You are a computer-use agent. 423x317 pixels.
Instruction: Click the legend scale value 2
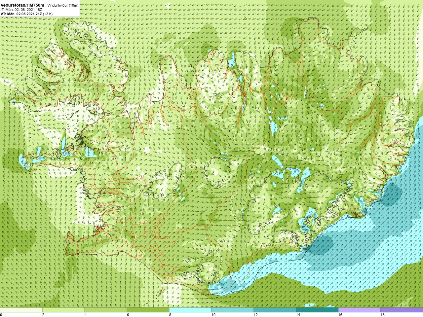pos(43,315)
